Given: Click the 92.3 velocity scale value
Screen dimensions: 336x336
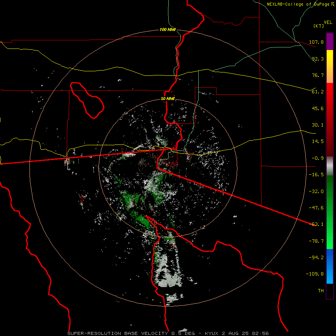Looking at the screenshot, I should pyautogui.click(x=318, y=59).
